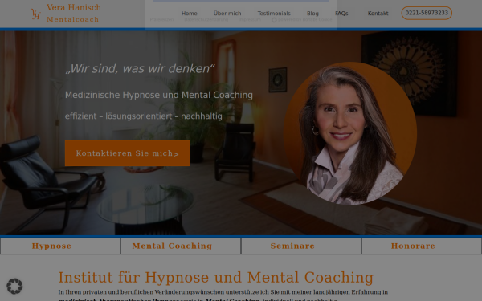Call the phone number 0221-58973233 button
Viewport: 482px width, 301px height.
coord(427,13)
